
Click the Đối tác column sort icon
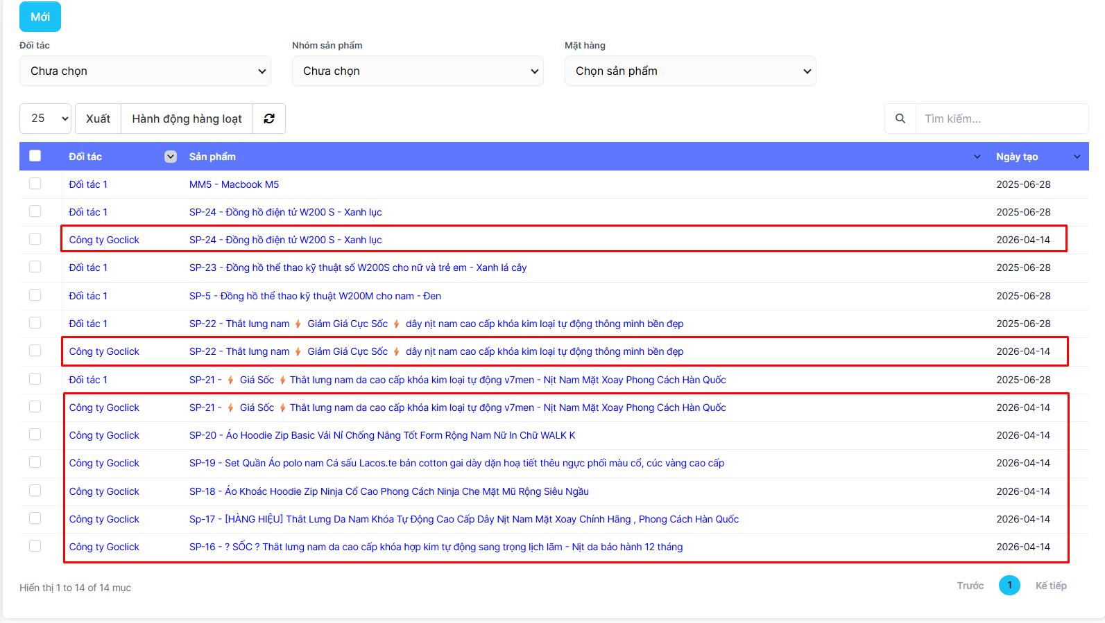coord(171,157)
